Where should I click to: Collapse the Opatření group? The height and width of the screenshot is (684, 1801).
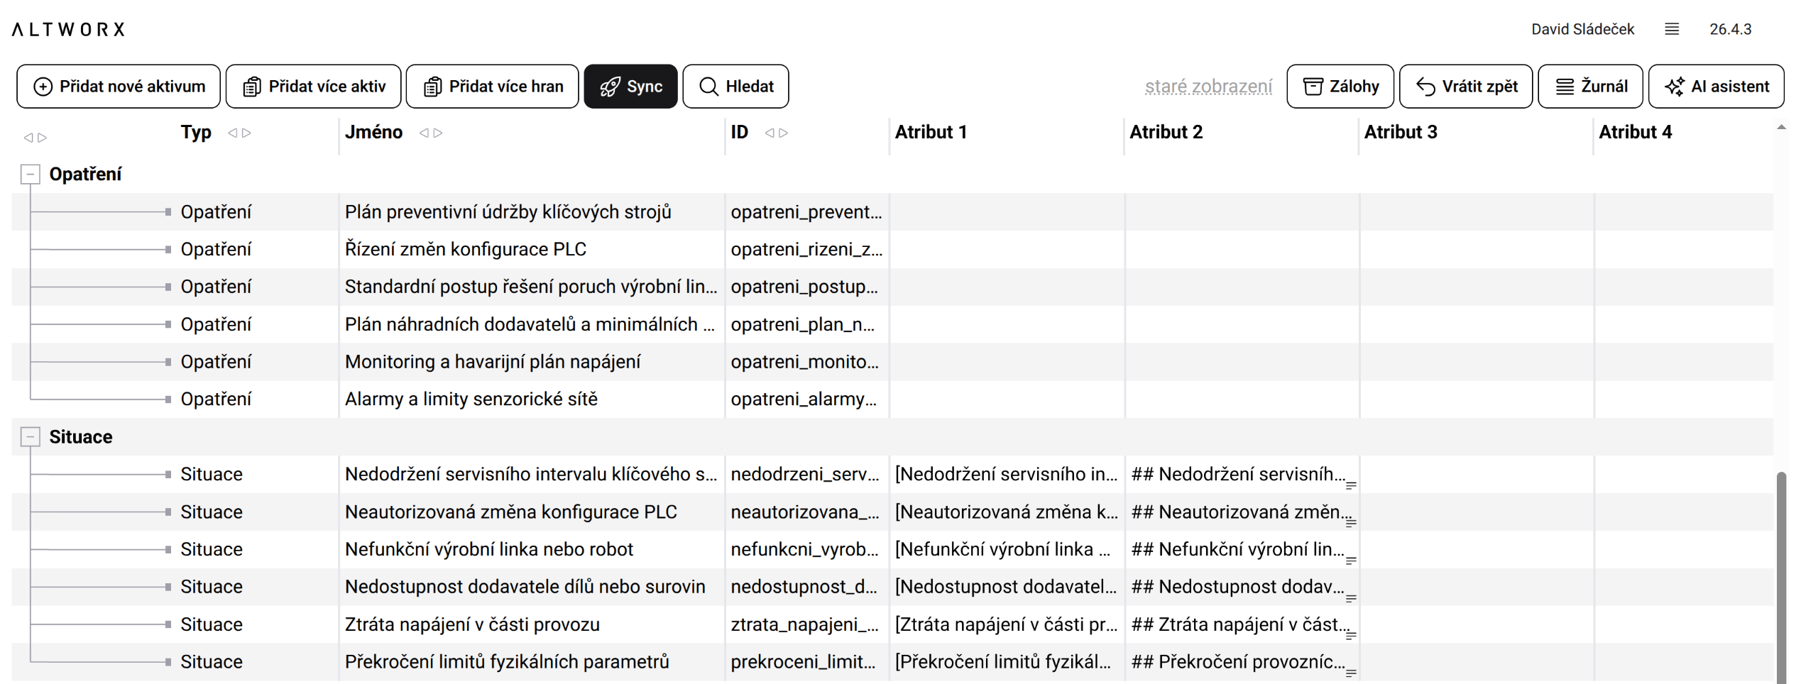point(30,175)
